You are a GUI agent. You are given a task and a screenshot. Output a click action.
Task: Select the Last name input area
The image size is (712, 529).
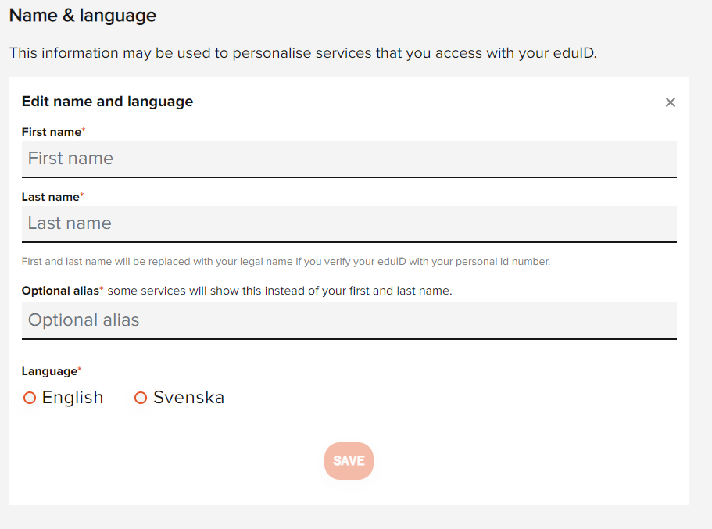349,223
